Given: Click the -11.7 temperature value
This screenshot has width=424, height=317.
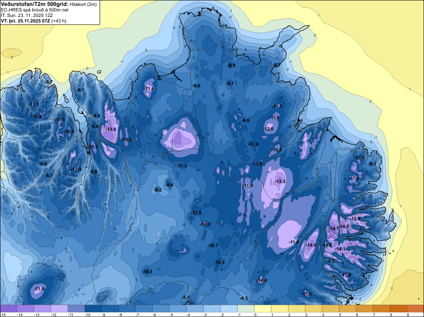Looking at the screenshot, I should pyautogui.click(x=277, y=106).
